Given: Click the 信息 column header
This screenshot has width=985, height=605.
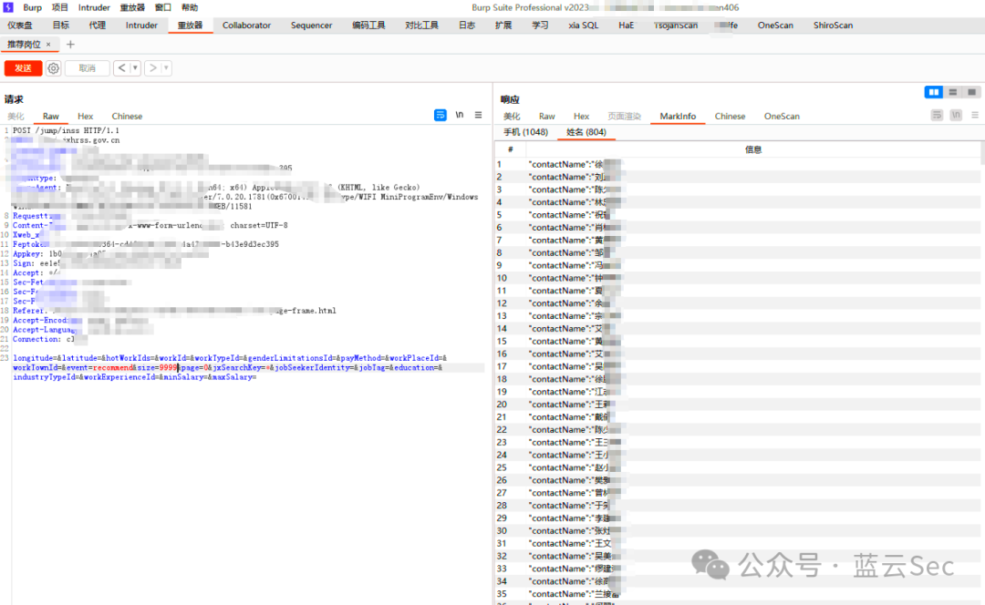Looking at the screenshot, I should click(753, 149).
